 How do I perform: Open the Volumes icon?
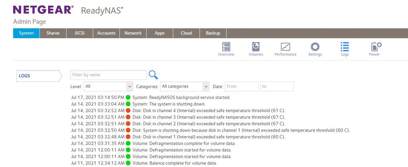click(x=256, y=47)
